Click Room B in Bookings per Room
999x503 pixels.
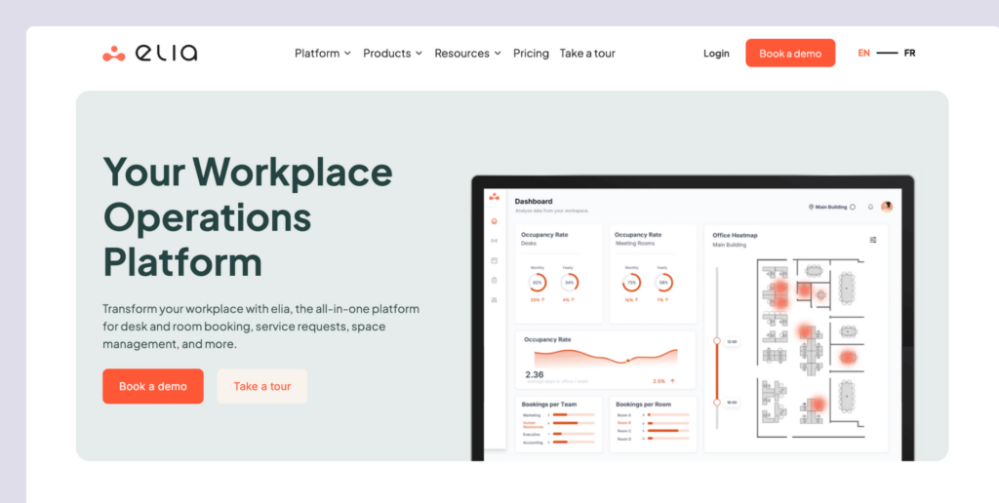pyautogui.click(x=653, y=423)
